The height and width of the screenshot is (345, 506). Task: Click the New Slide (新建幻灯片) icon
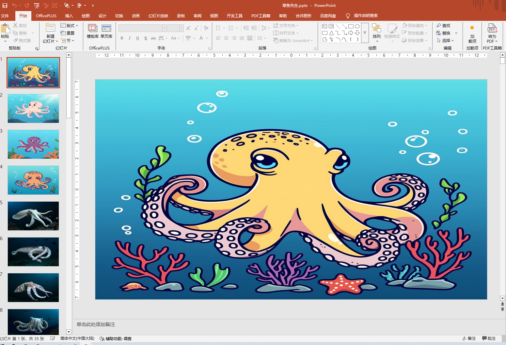(x=50, y=28)
